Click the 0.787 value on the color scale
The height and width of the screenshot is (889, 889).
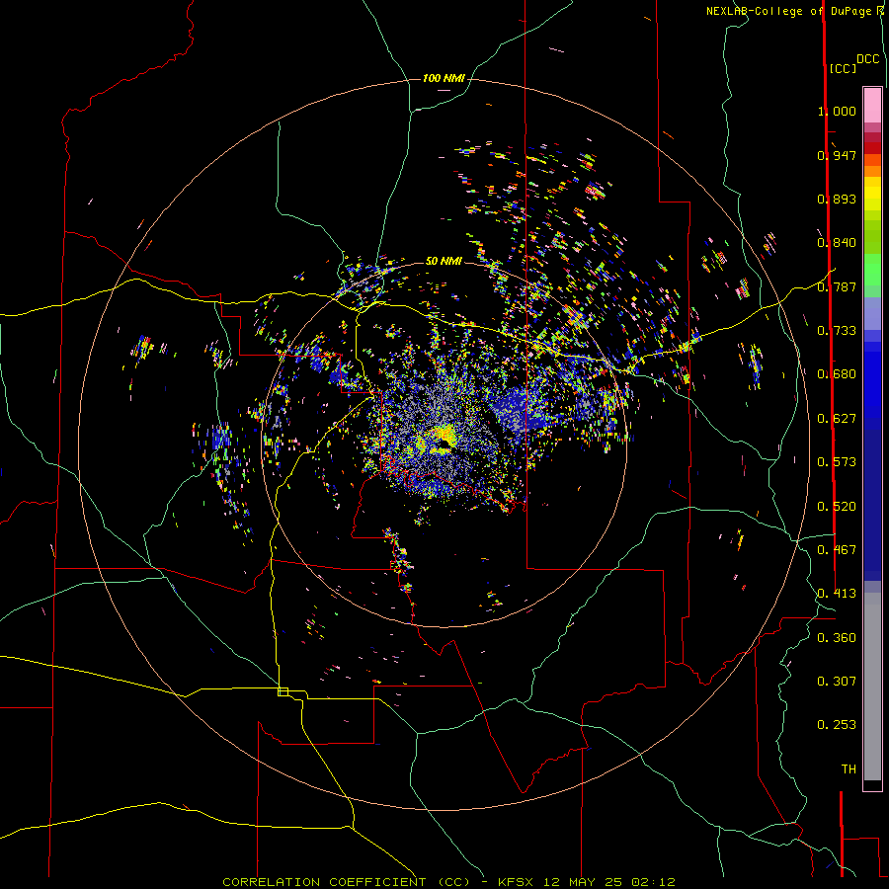tap(837, 286)
